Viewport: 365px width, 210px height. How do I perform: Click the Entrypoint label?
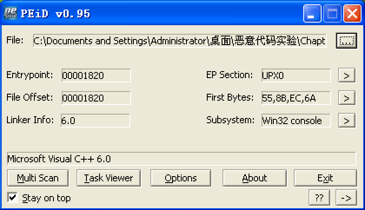pos(30,75)
